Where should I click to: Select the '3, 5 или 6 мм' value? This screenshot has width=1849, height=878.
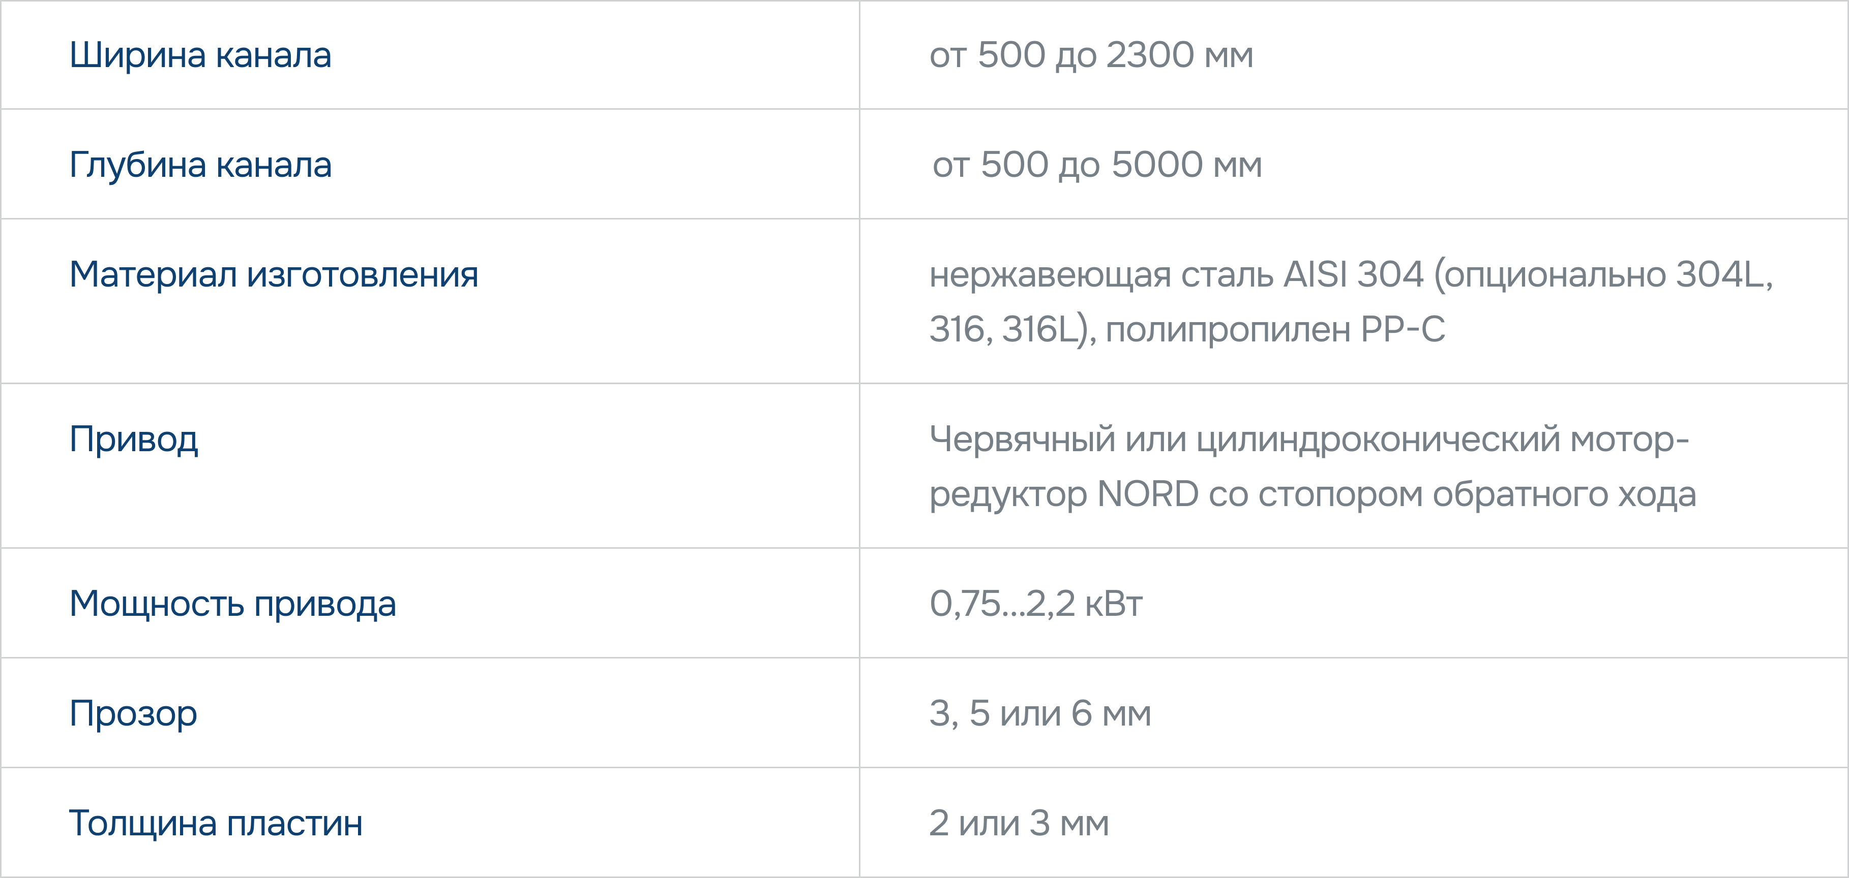(x=1040, y=714)
